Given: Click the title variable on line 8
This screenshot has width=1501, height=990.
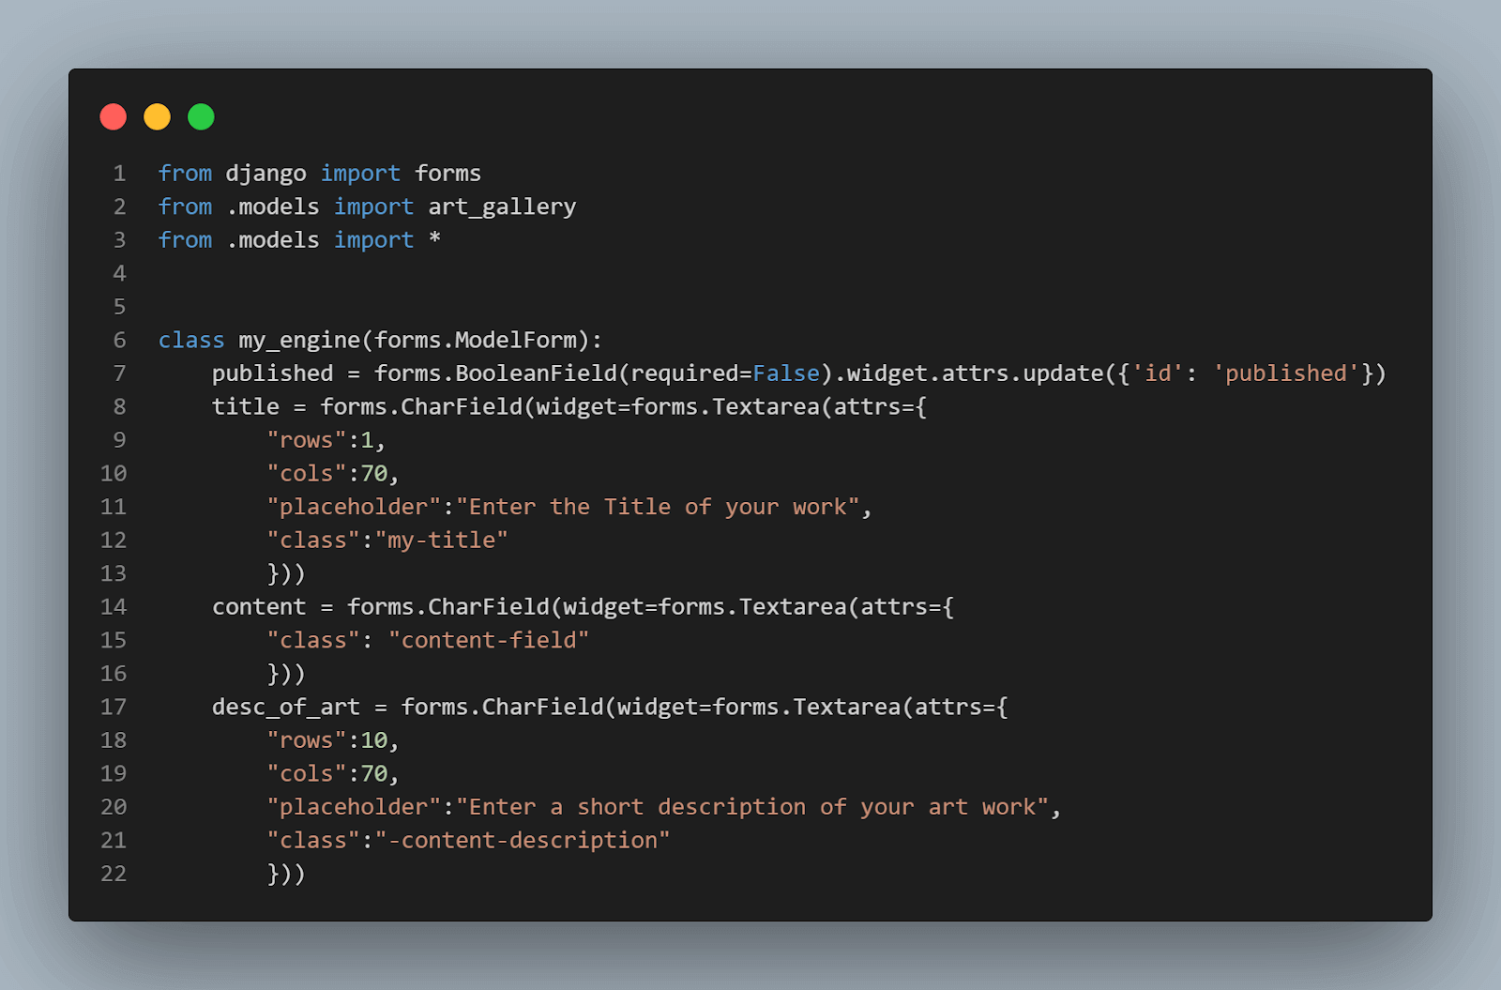Looking at the screenshot, I should [x=245, y=407].
